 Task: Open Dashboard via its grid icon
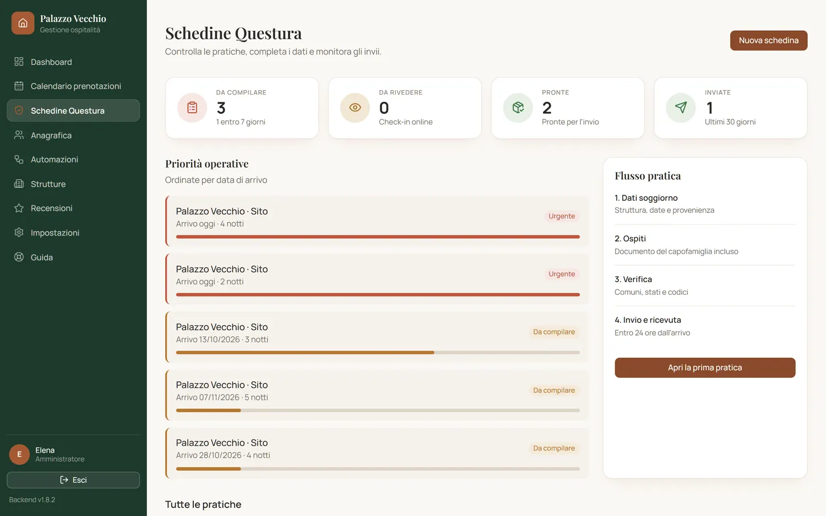point(19,62)
